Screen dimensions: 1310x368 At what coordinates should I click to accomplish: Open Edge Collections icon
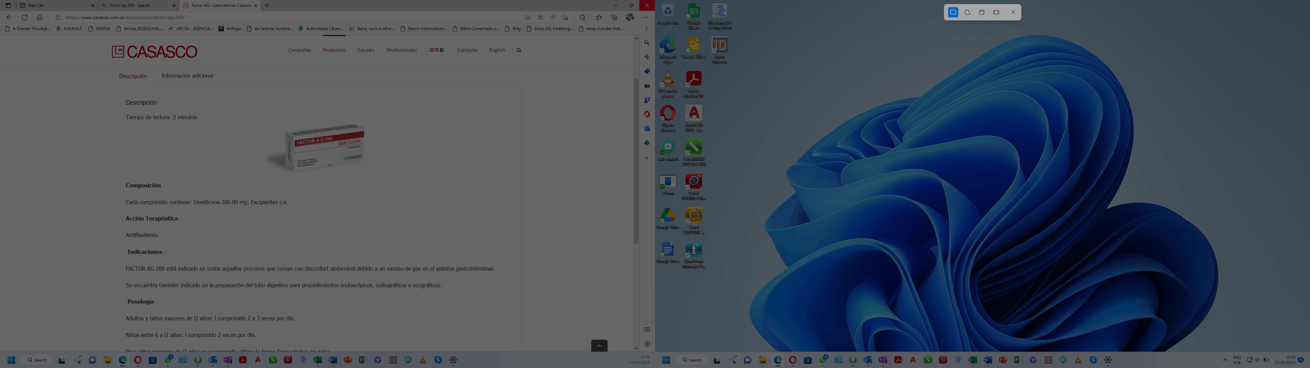614,17
